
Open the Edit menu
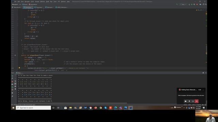pos(19,1)
